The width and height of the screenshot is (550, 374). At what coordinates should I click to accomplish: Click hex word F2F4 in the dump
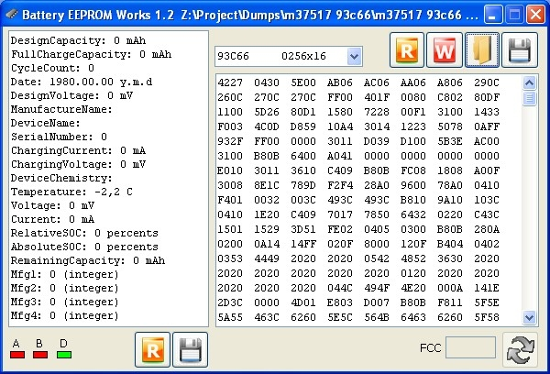340,185
